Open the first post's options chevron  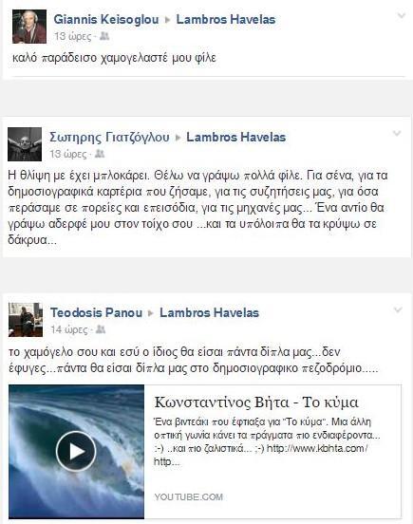[x=401, y=15]
